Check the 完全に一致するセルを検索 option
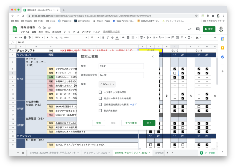236x168 pixels. pos(100,98)
